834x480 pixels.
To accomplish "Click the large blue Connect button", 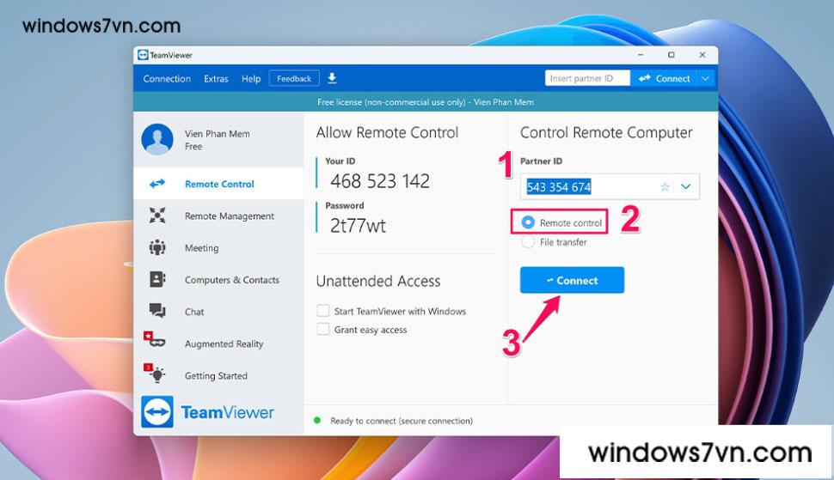I will (572, 280).
